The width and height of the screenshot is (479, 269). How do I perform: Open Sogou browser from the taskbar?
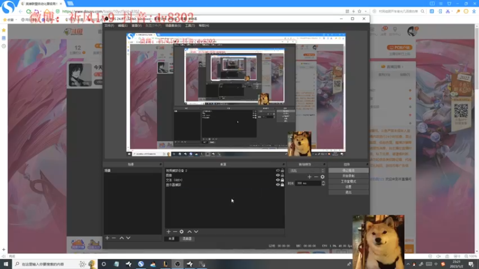click(141, 264)
